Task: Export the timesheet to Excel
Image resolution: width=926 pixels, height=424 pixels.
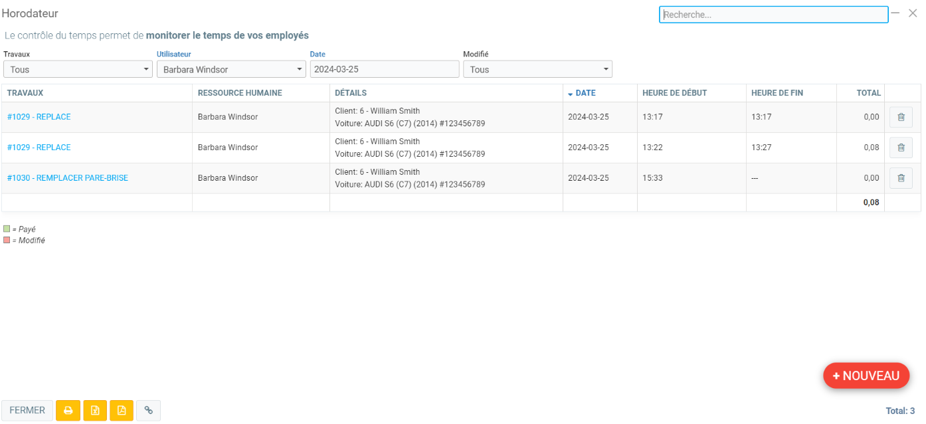Action: pos(95,411)
